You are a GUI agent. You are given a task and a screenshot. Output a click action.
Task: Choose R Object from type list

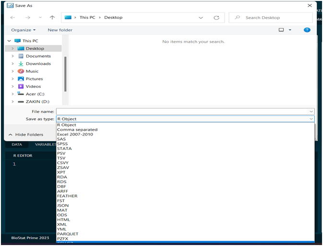tap(185, 125)
